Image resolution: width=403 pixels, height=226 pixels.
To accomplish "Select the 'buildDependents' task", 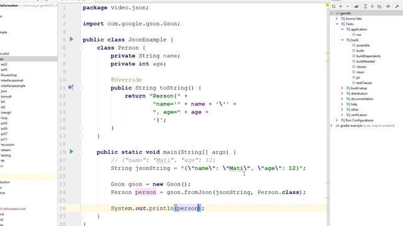I will pos(368,56).
